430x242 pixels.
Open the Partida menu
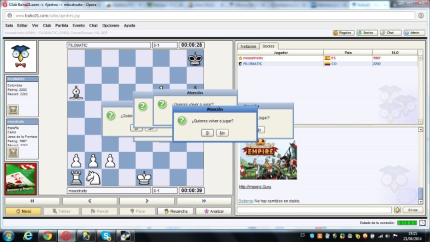62,25
